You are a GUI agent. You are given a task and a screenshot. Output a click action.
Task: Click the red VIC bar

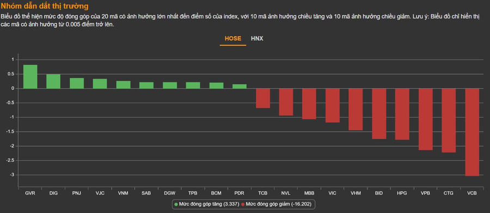coord(333,105)
